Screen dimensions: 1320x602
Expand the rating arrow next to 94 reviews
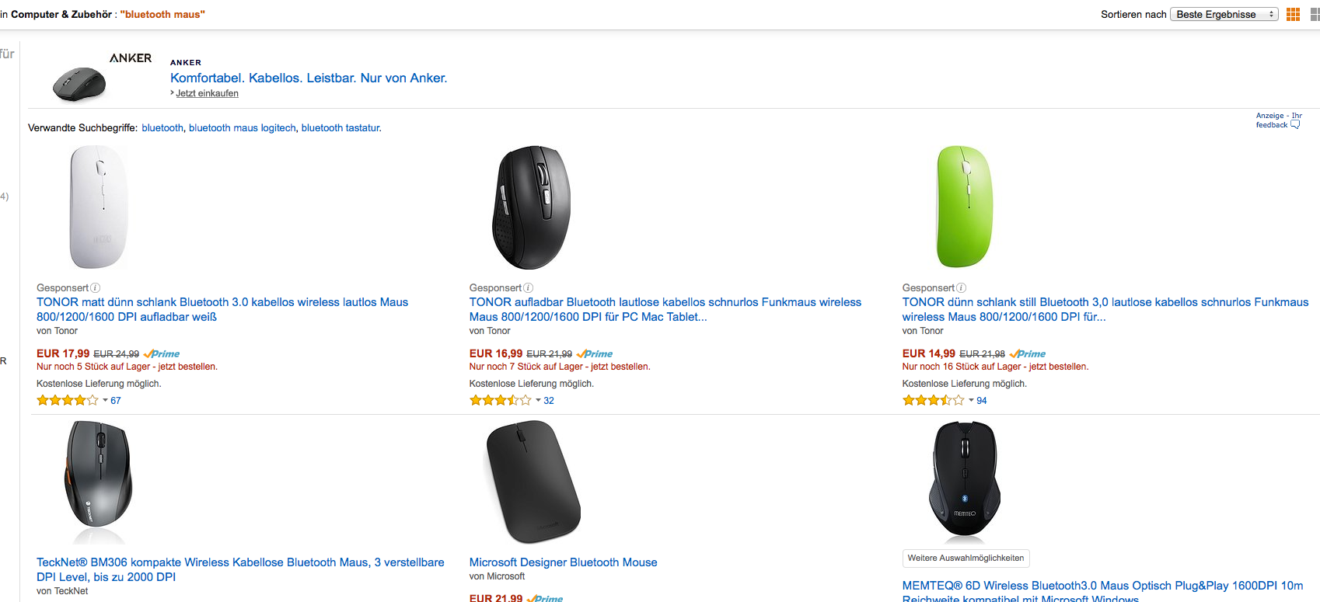tap(971, 401)
